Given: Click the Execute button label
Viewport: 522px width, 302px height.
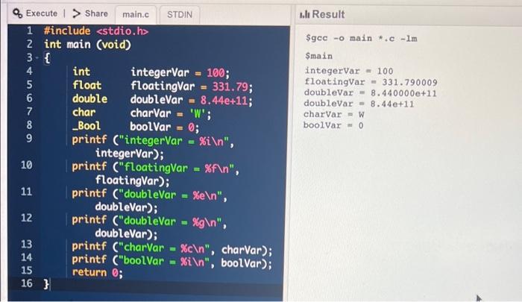Looking at the screenshot, I should tap(42, 13).
